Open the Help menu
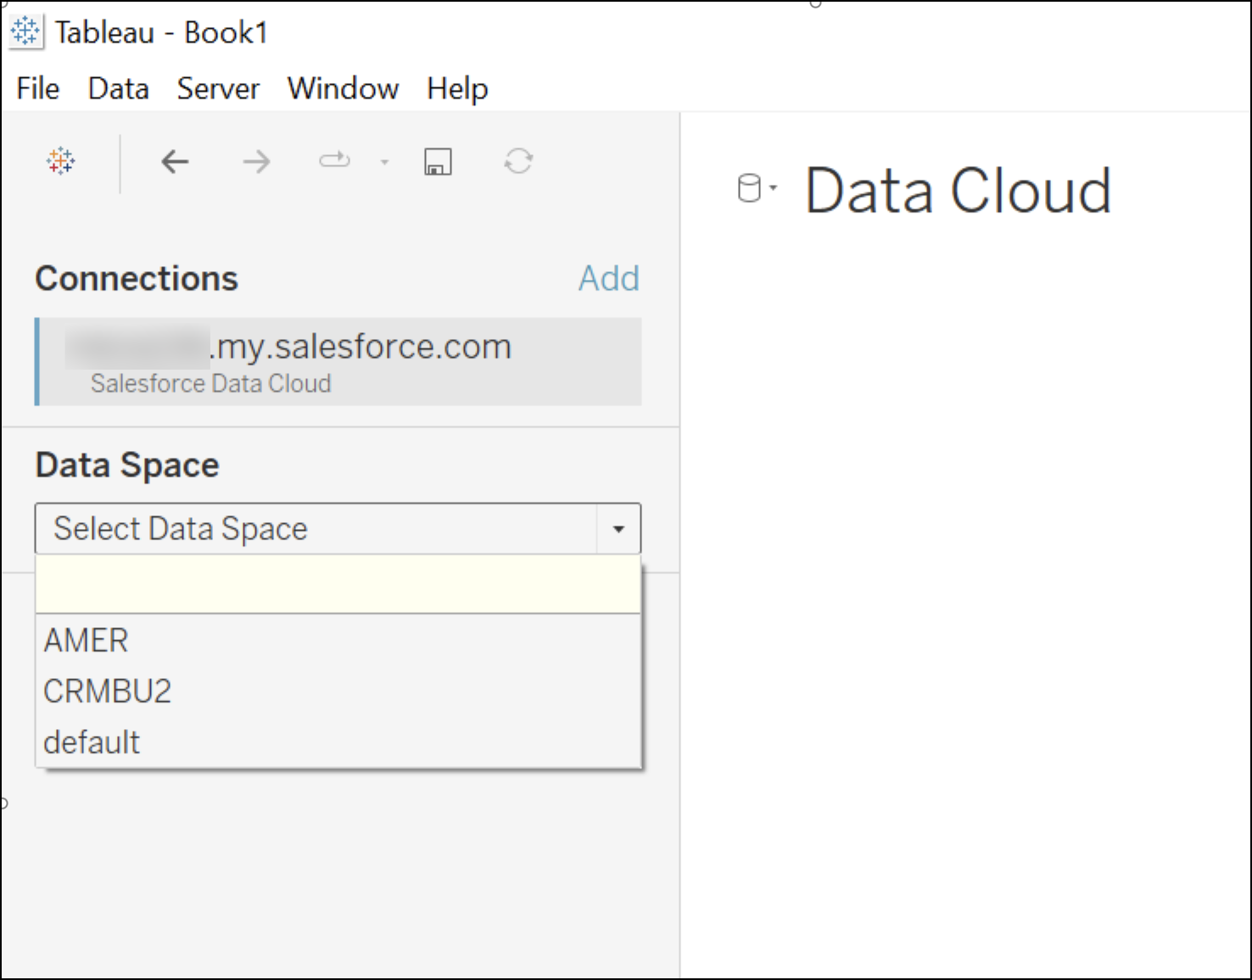Image resolution: width=1252 pixels, height=980 pixels. [457, 88]
